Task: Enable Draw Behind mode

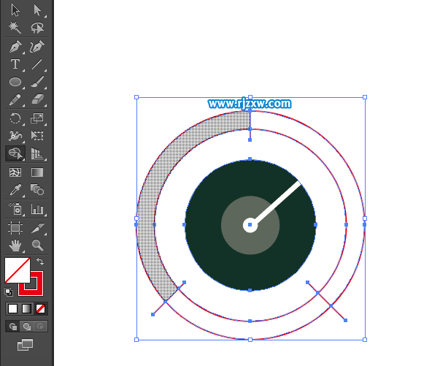Action: click(27, 327)
